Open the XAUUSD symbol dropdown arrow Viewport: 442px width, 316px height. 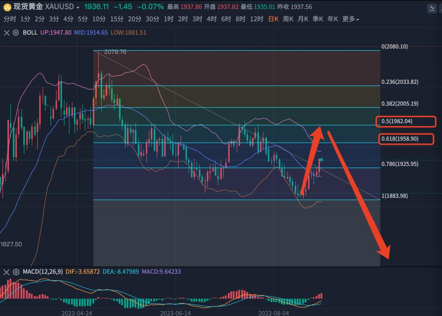point(78,8)
